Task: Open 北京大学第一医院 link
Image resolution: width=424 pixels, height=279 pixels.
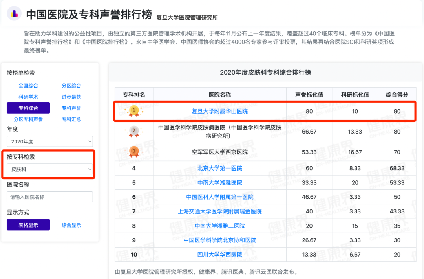Action: [x=219, y=168]
